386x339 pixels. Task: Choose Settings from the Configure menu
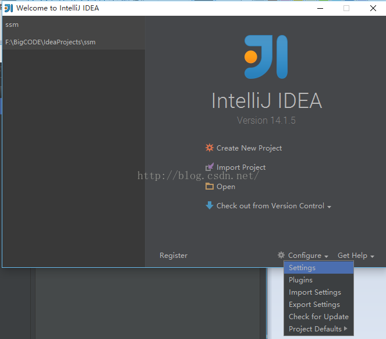[x=319, y=268]
